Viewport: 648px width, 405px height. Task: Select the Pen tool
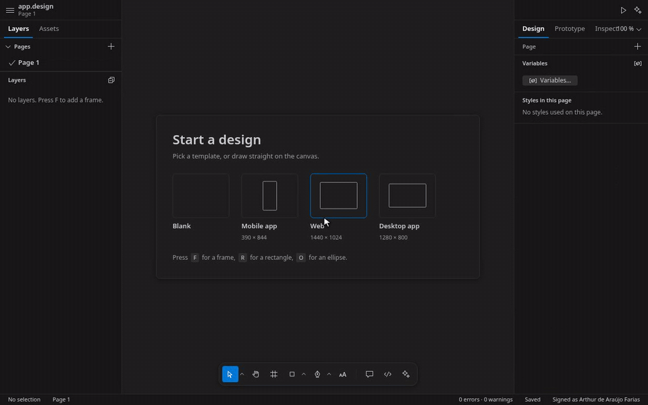pyautogui.click(x=317, y=375)
